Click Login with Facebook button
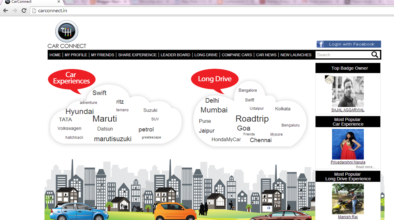The width and height of the screenshot is (394, 220). click(349, 44)
